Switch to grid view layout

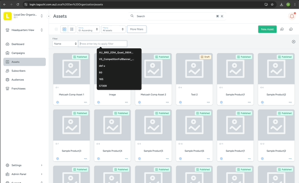click(64, 29)
